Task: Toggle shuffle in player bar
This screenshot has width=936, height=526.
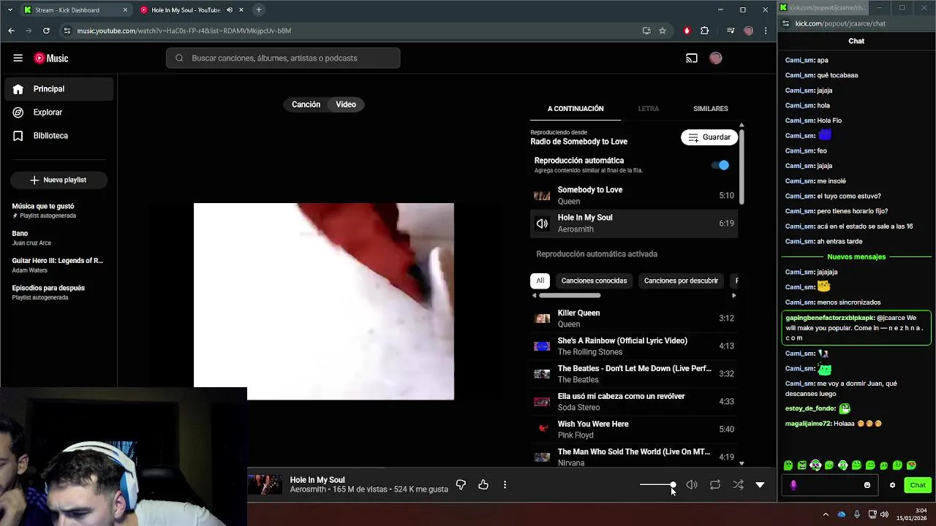Action: 738,484
